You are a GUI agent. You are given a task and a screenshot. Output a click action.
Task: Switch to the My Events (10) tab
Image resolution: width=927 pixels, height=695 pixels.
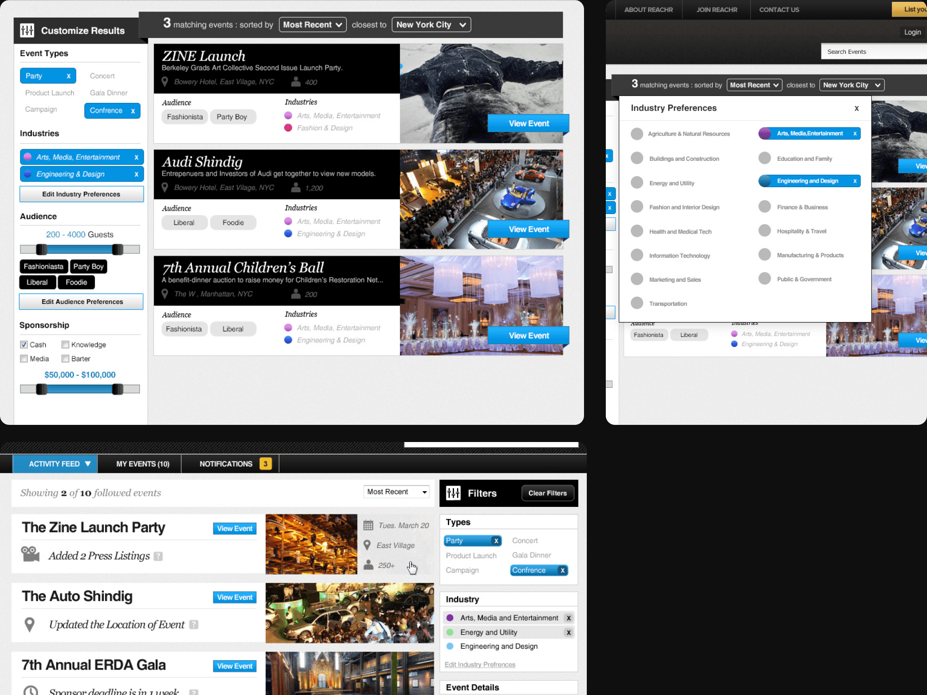click(143, 464)
